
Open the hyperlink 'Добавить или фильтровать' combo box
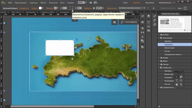coord(132,8)
